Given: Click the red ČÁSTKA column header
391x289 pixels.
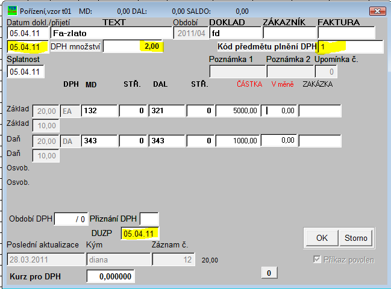Looking at the screenshot, I should pyautogui.click(x=249, y=84).
